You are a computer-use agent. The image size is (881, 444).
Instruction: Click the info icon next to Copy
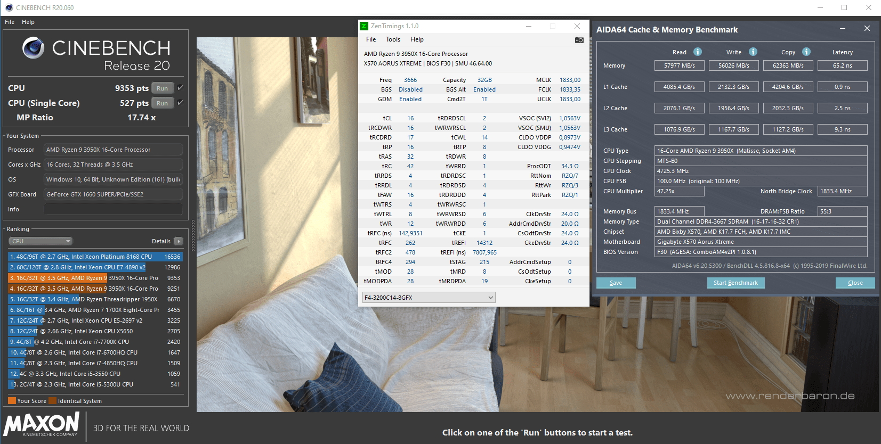tap(806, 52)
